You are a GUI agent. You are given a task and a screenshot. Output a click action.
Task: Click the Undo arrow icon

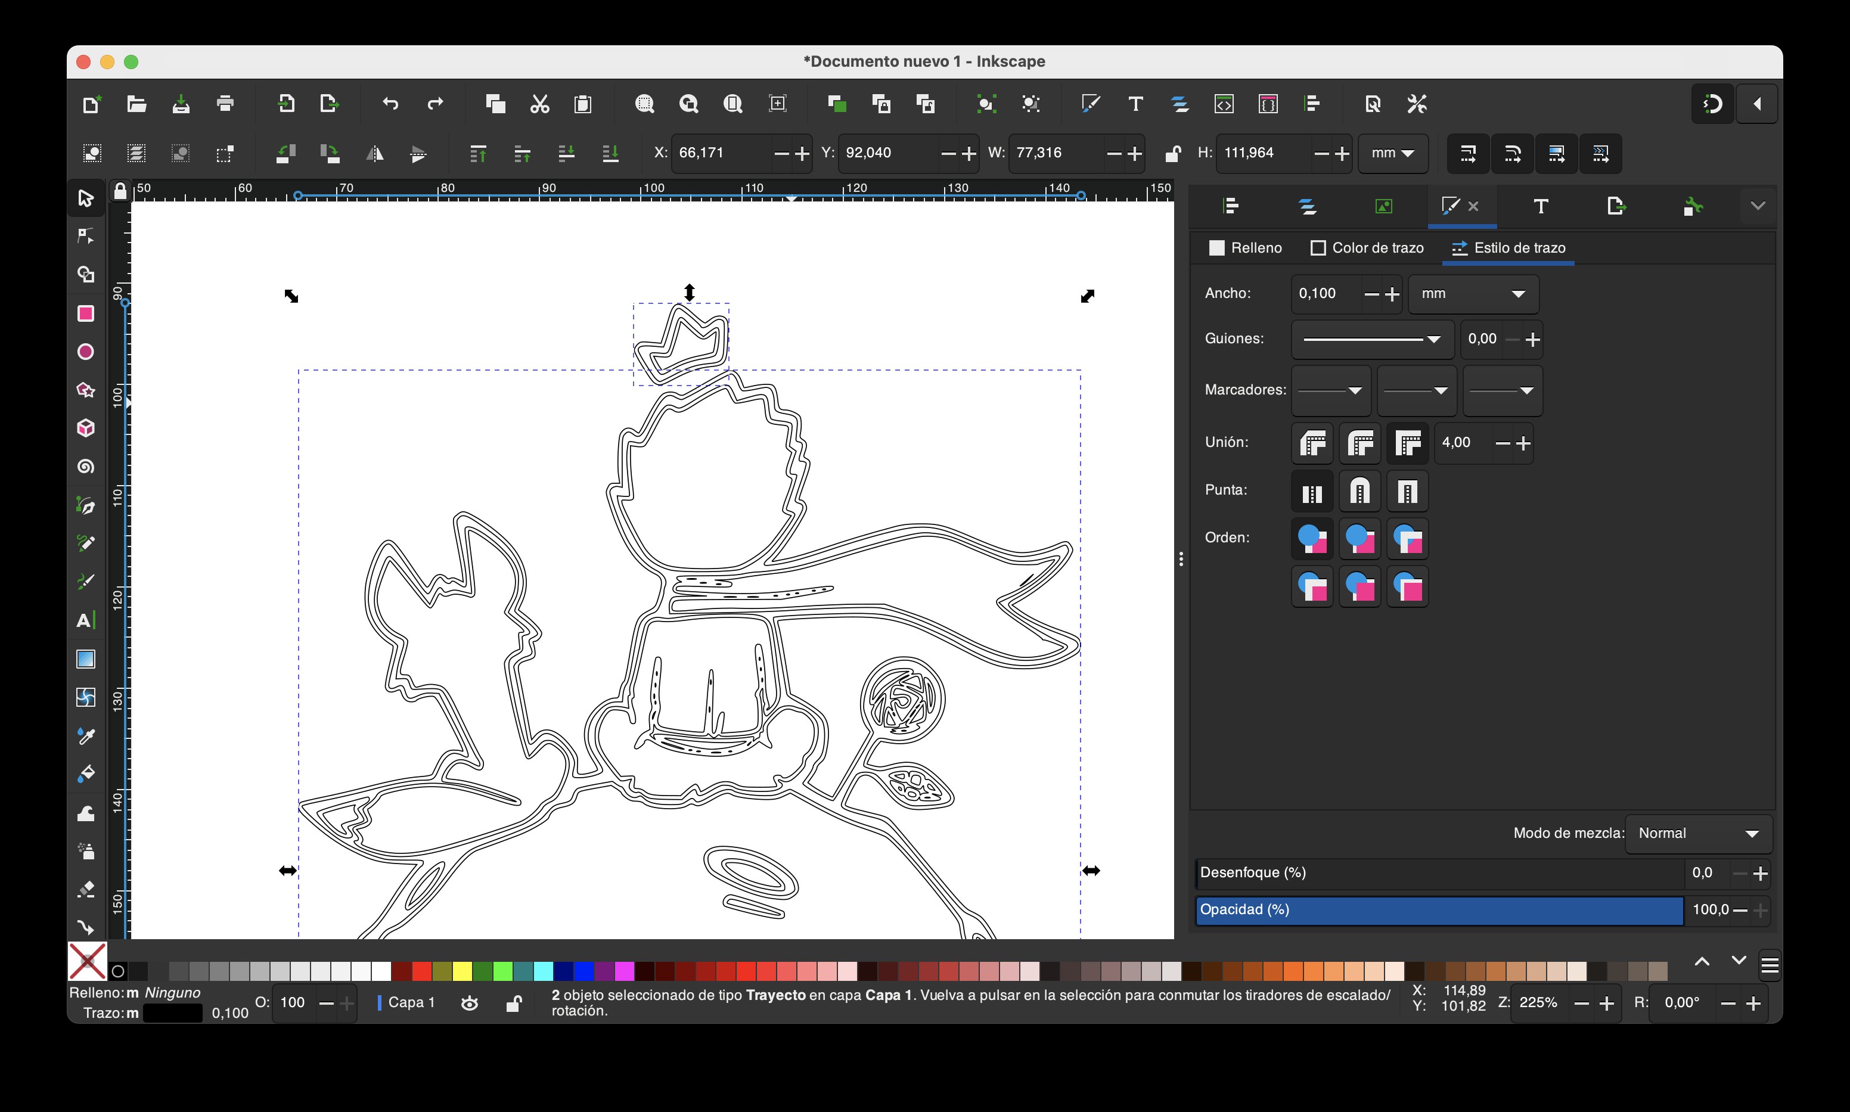[390, 104]
